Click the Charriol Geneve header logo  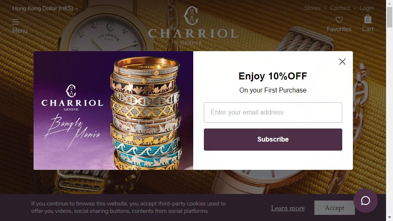[193, 26]
